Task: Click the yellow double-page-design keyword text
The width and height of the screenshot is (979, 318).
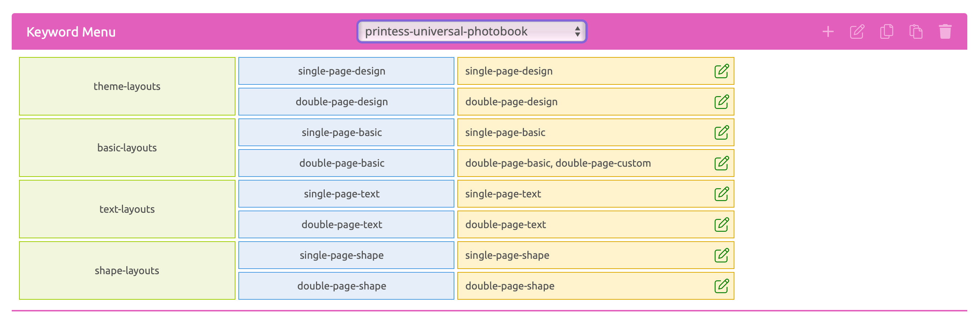Action: point(511,102)
